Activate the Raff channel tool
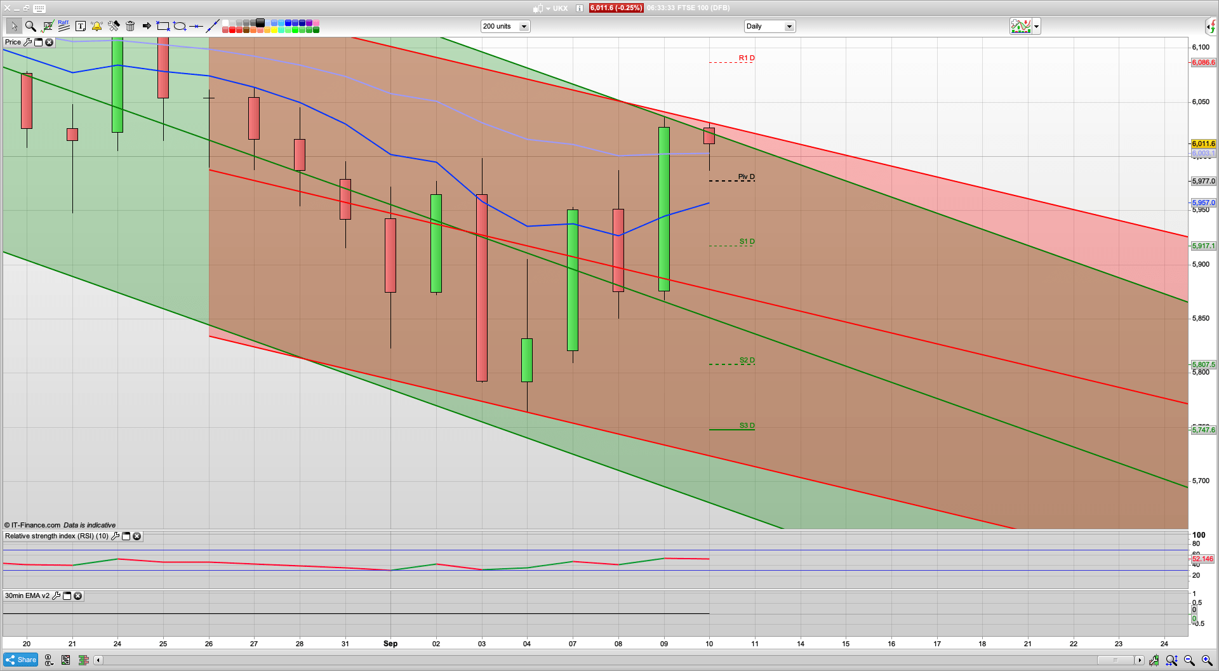Image resolution: width=1219 pixels, height=671 pixels. [x=62, y=26]
